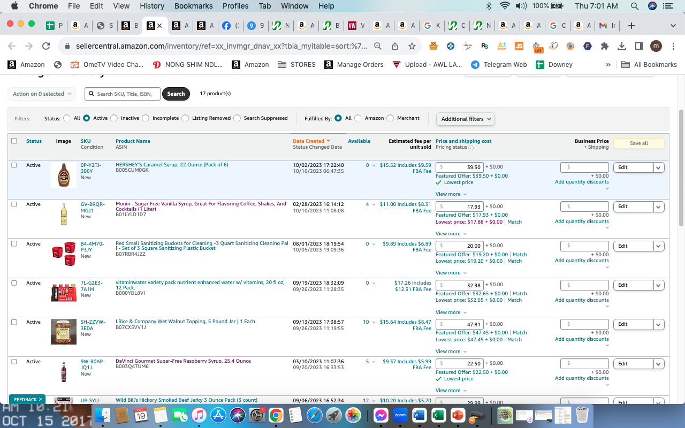Open the History menu in menu bar
This screenshot has height=428, width=685.
[152, 6]
